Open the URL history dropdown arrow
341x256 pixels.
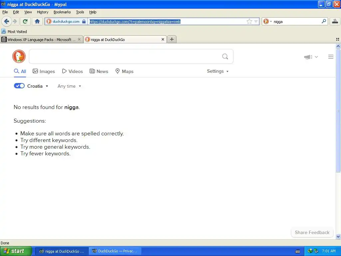pyautogui.click(x=256, y=21)
